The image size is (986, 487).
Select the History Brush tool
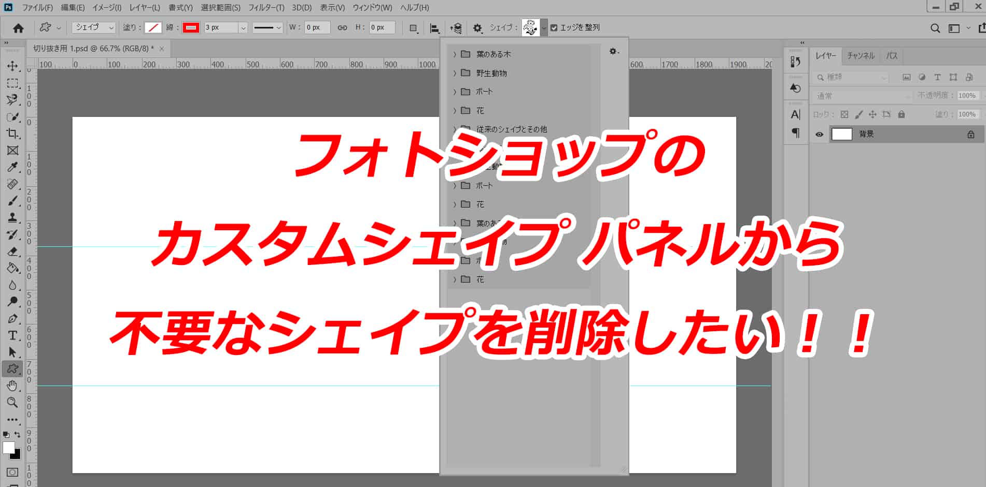click(x=12, y=234)
